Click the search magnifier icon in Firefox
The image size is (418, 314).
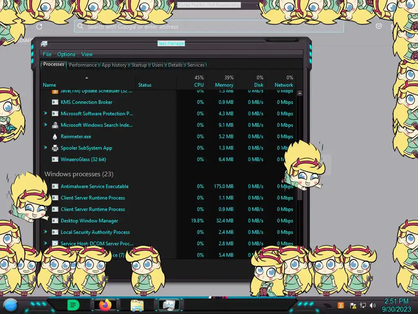tap(80, 26)
